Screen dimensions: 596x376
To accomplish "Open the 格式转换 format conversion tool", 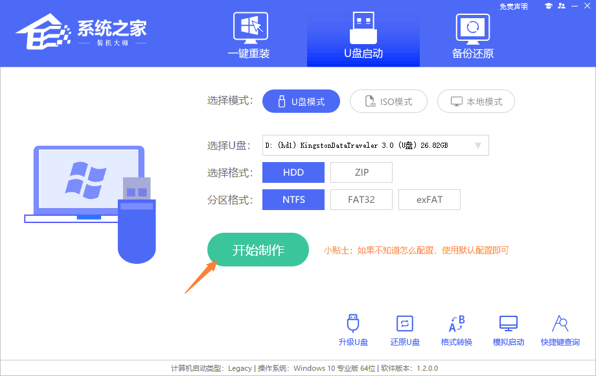I will coord(457,330).
